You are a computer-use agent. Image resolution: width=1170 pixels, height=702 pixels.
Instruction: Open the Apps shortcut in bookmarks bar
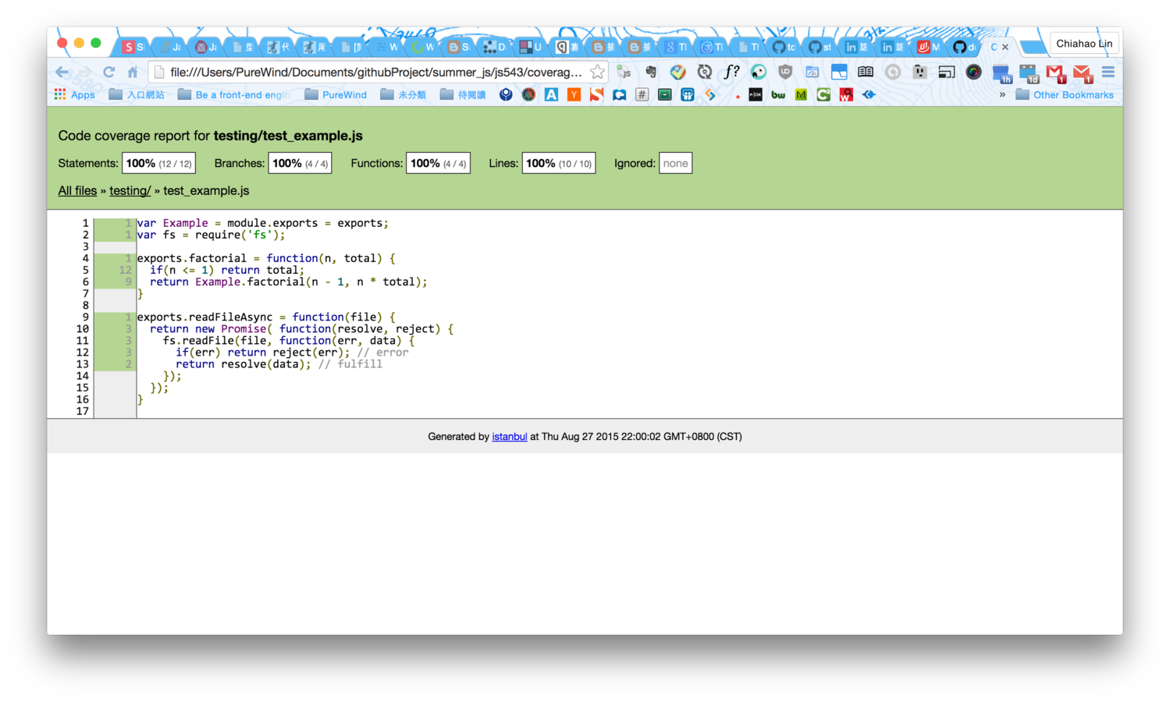coord(74,95)
